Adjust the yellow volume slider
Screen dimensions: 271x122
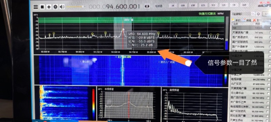75,7
